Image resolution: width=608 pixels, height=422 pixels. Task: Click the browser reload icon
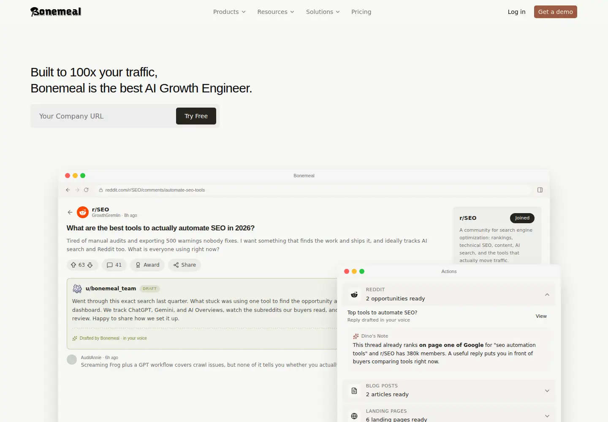[86, 190]
